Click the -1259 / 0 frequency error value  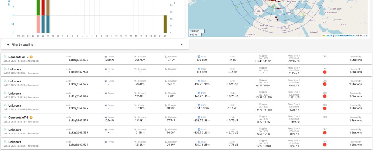tap(294, 146)
